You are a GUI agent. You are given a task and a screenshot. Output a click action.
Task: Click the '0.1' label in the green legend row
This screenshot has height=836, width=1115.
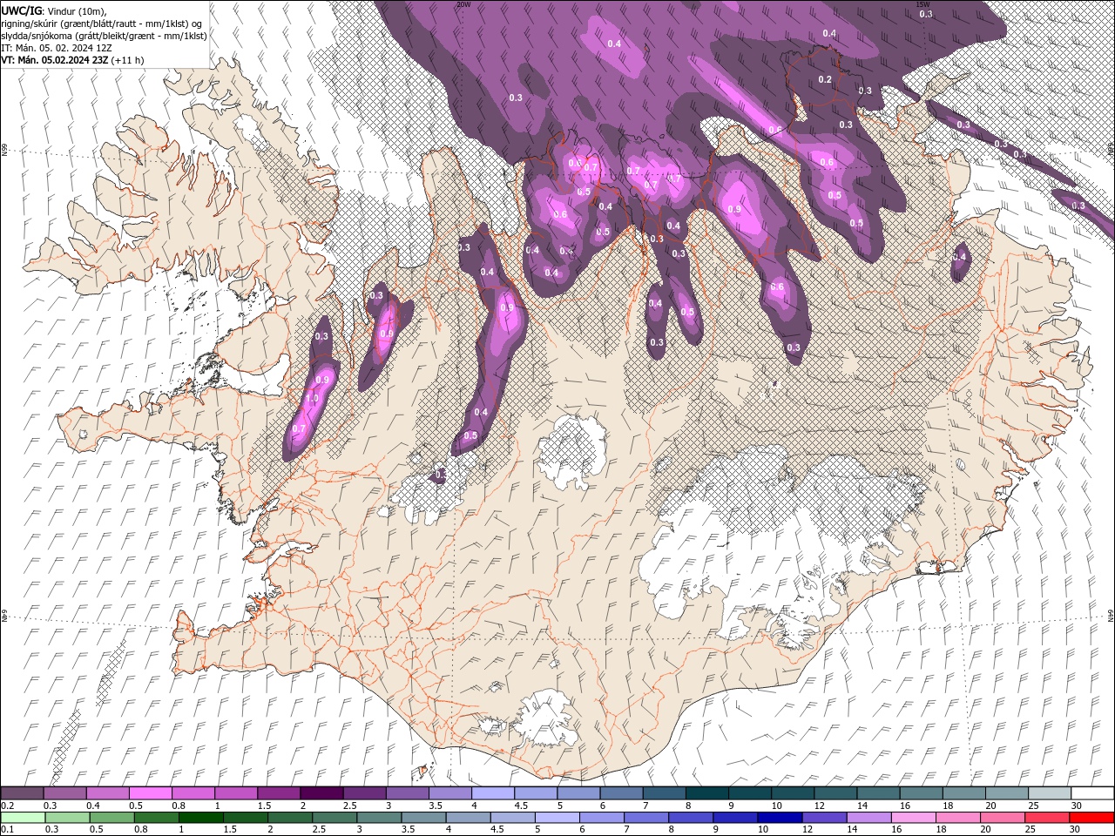point(7,830)
